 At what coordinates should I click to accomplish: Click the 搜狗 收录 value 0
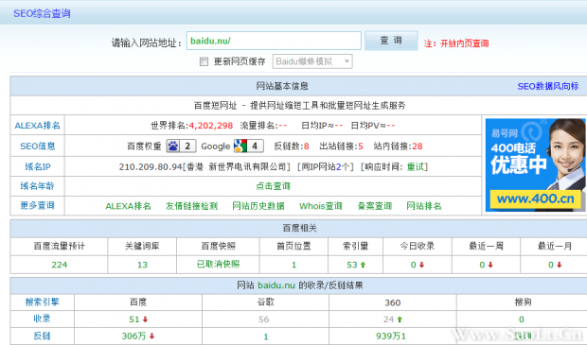pos(522,319)
